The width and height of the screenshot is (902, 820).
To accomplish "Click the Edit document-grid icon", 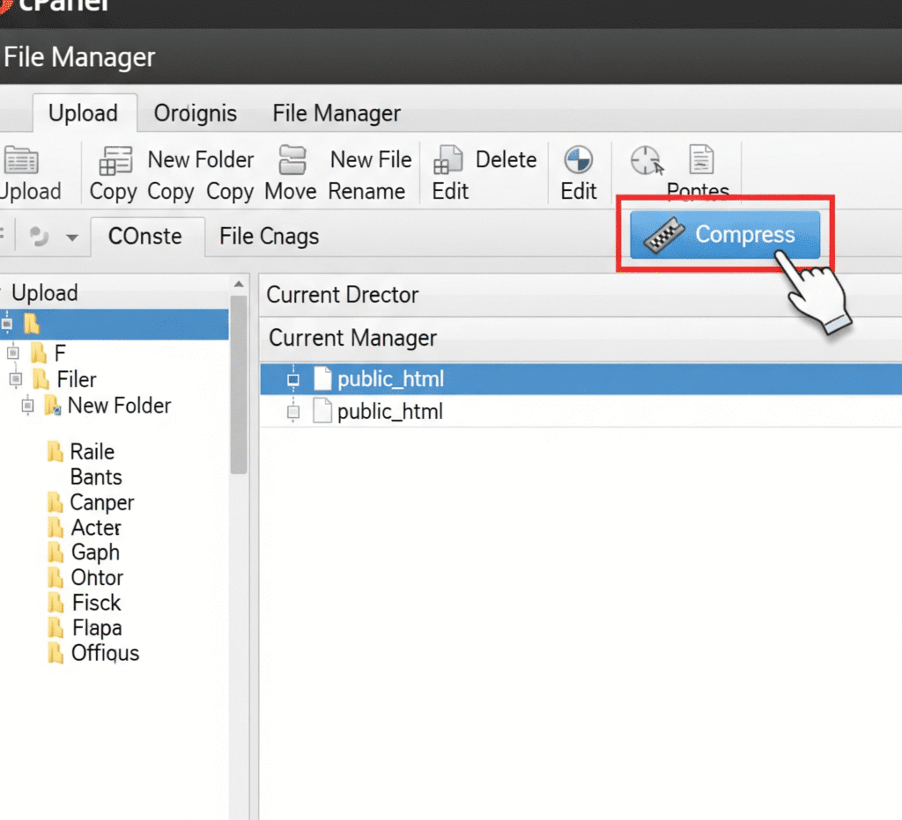I will pyautogui.click(x=448, y=160).
